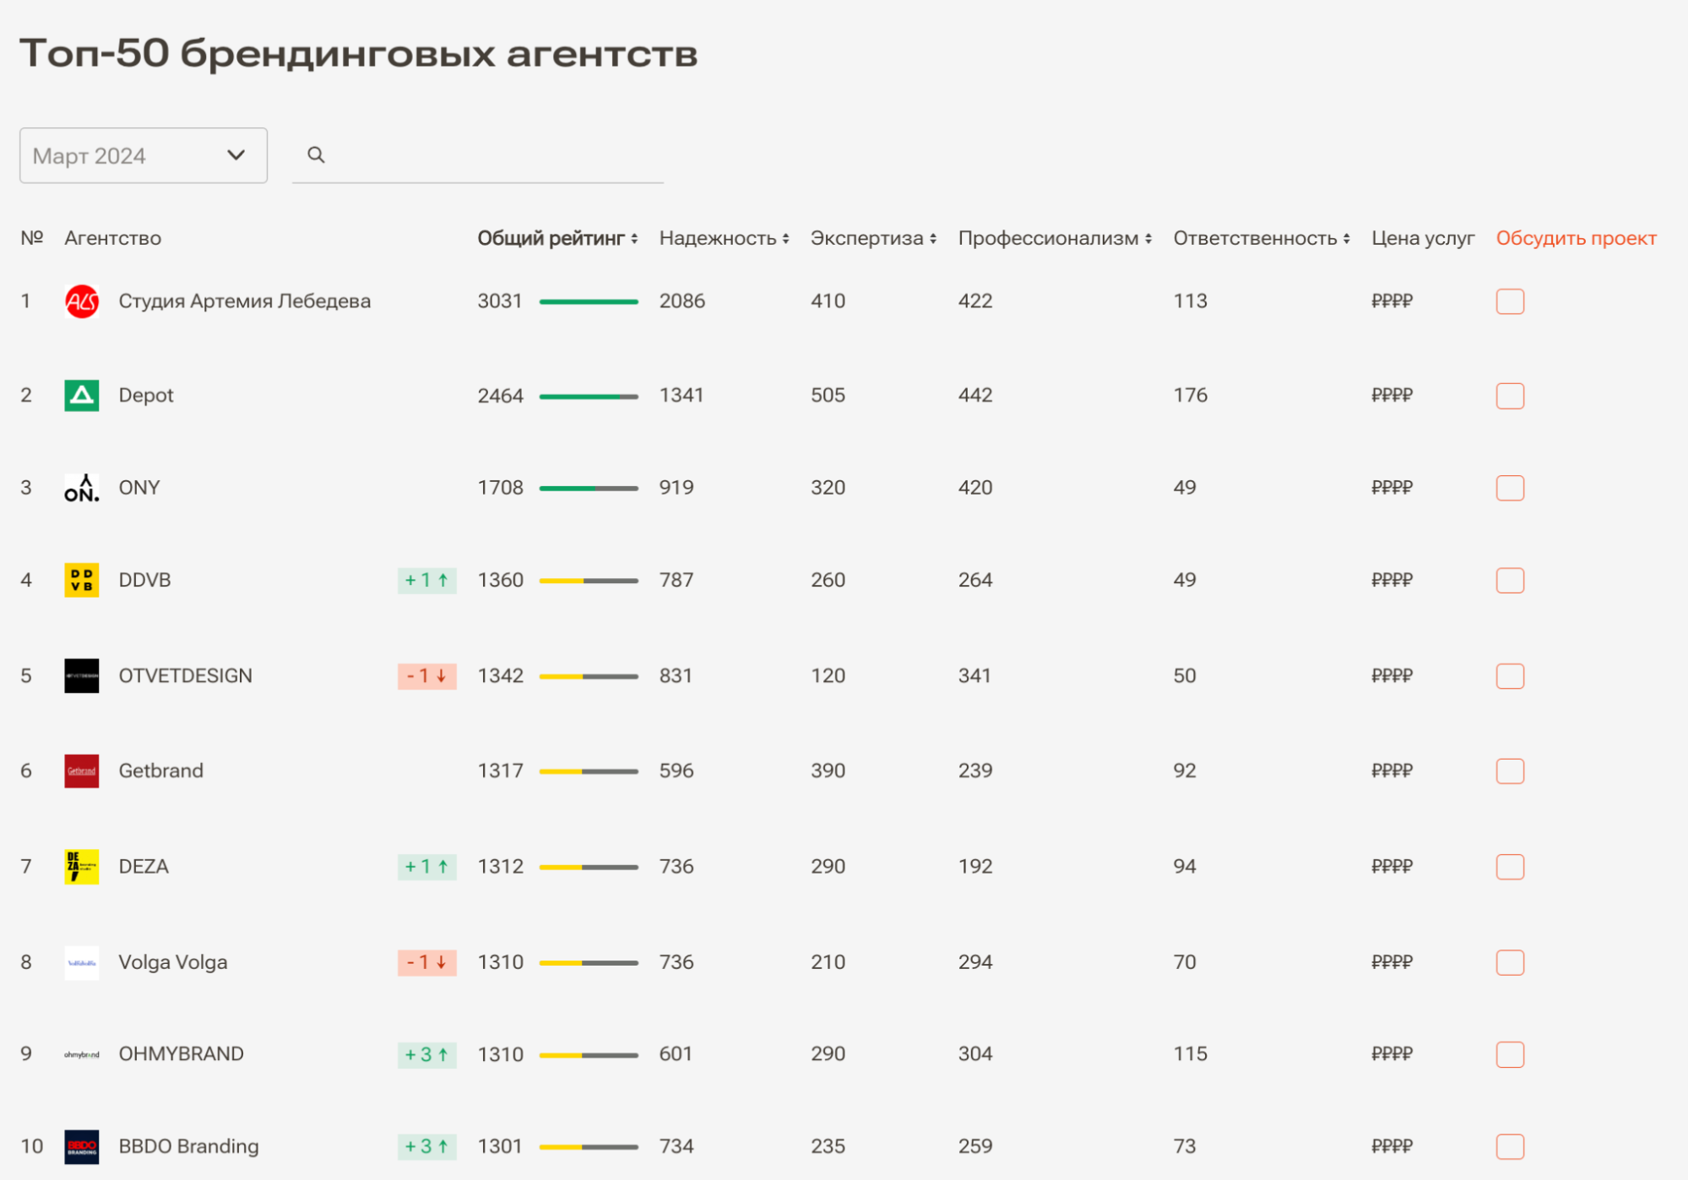This screenshot has height=1180, width=1688.
Task: Check the DDVB project checkbox
Action: (x=1510, y=580)
